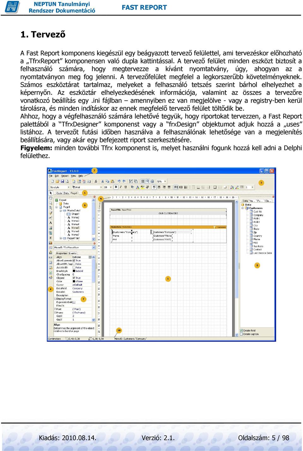Click the Copy toolbar icon
The image size is (303, 451).
pos(107,181)
